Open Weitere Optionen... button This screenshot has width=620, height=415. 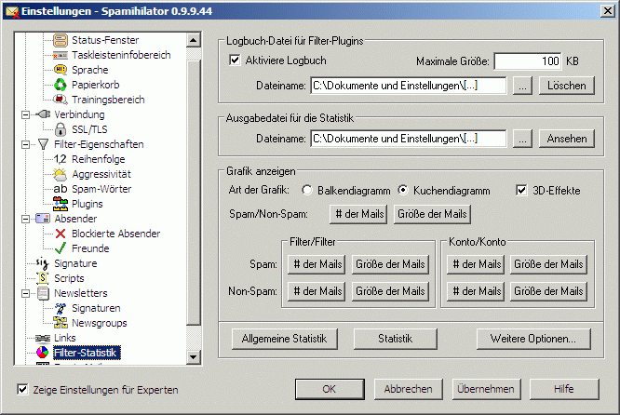(x=533, y=339)
